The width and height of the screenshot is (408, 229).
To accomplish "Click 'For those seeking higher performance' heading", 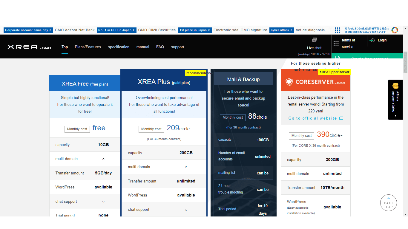I will click(x=316, y=66).
